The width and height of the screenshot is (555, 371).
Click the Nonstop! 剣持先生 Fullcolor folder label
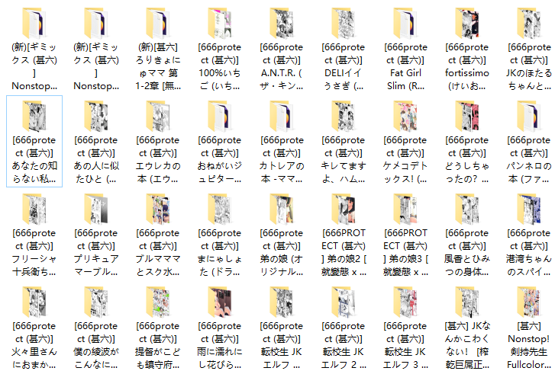tap(529, 345)
